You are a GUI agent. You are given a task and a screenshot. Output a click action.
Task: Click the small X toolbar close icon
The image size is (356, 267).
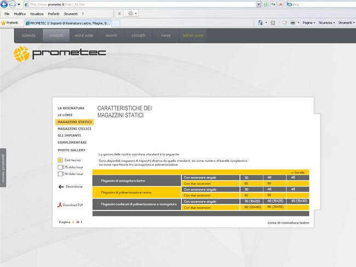point(119,14)
